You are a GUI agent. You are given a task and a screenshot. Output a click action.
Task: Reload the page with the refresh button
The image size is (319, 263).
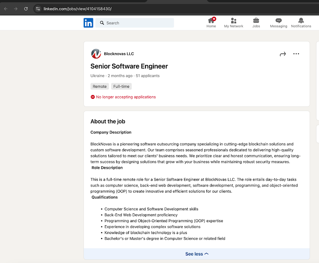tap(26, 9)
